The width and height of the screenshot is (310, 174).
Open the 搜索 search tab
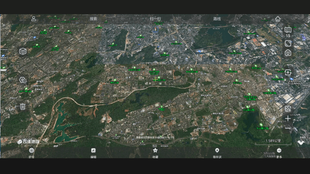[93, 19]
